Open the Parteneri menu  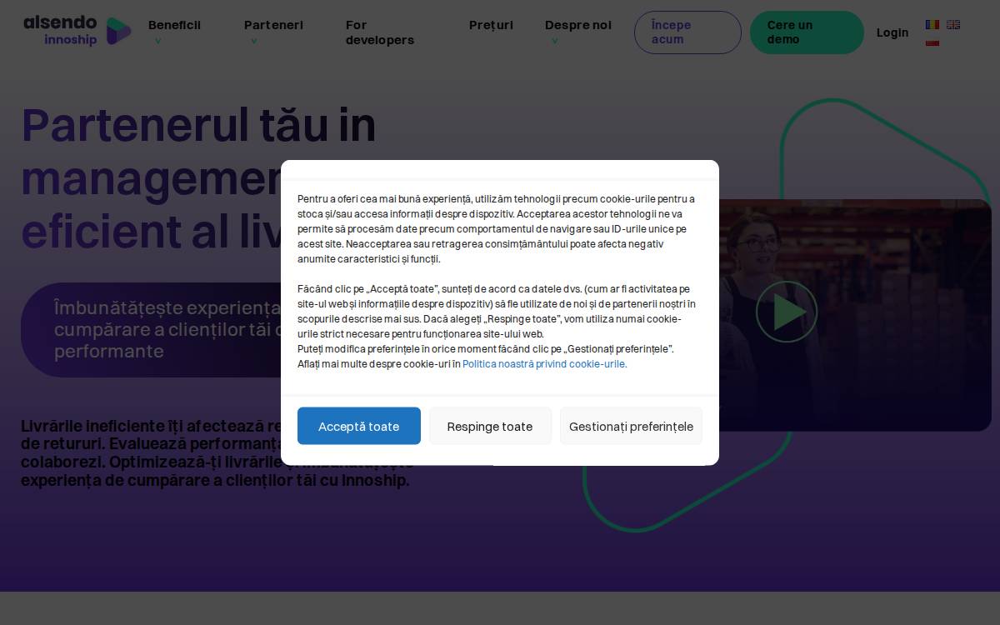click(273, 25)
